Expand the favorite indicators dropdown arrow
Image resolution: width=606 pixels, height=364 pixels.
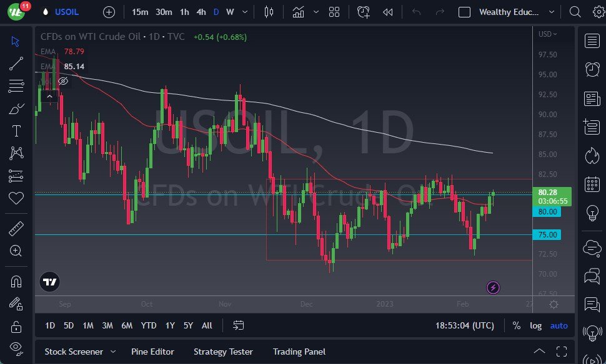point(316,12)
